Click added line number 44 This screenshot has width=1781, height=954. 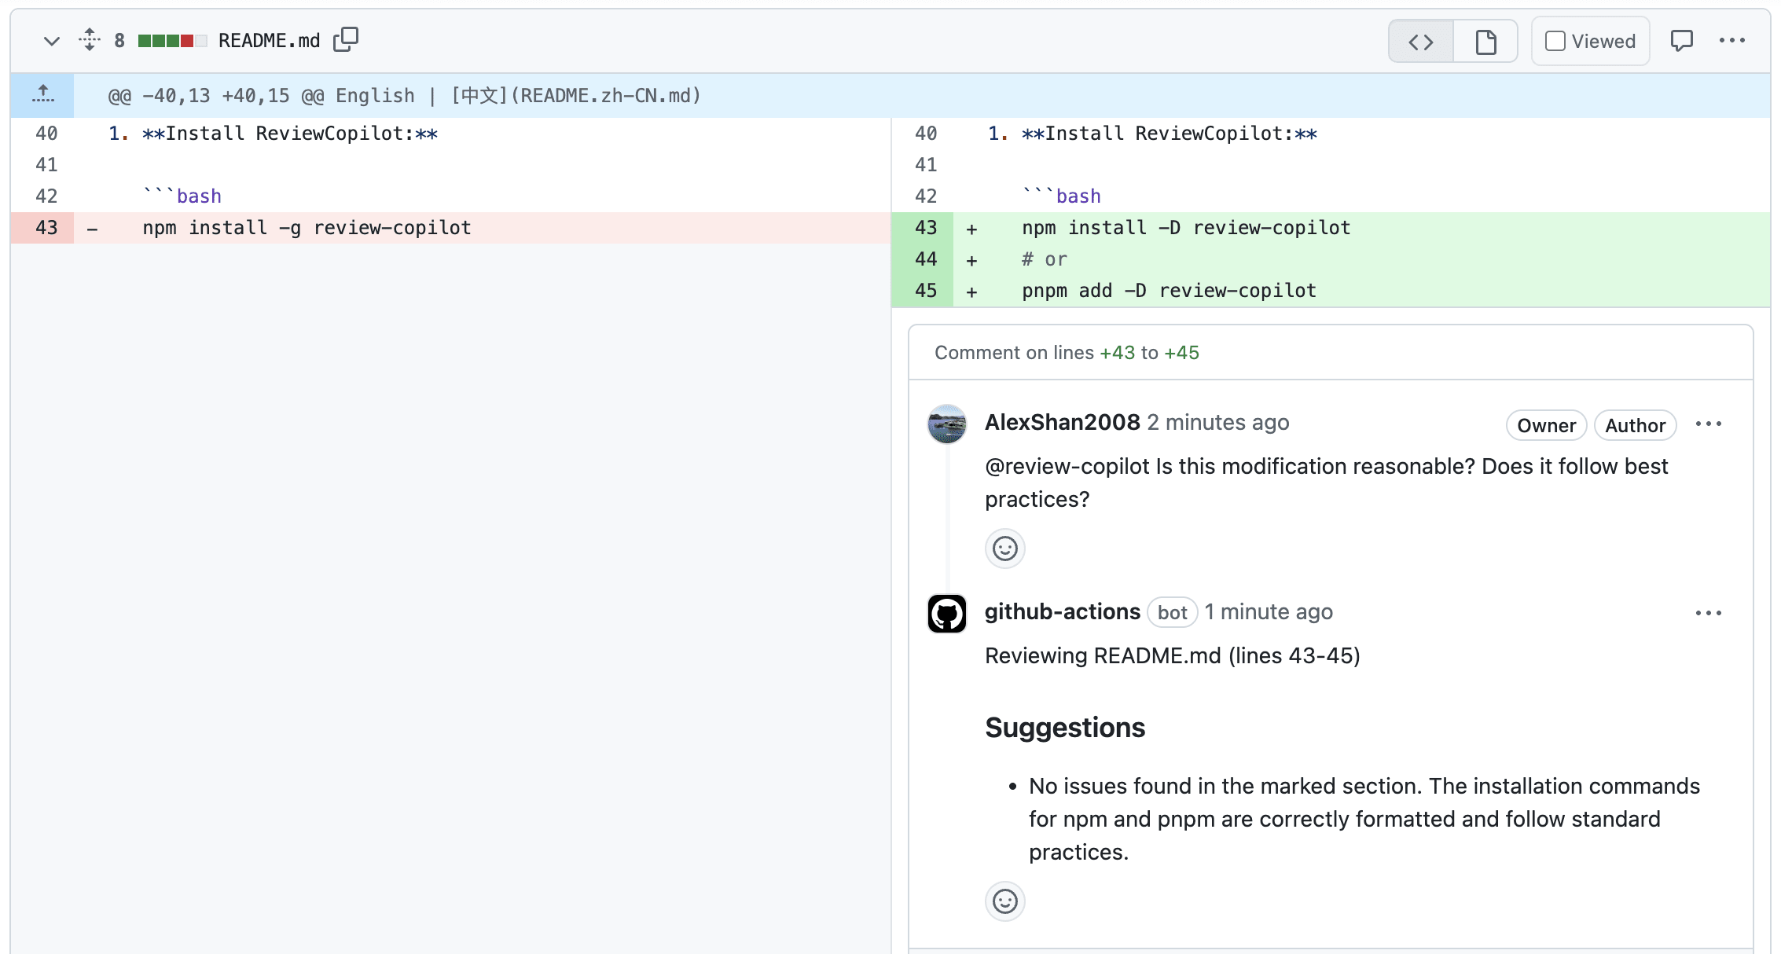[x=925, y=259]
